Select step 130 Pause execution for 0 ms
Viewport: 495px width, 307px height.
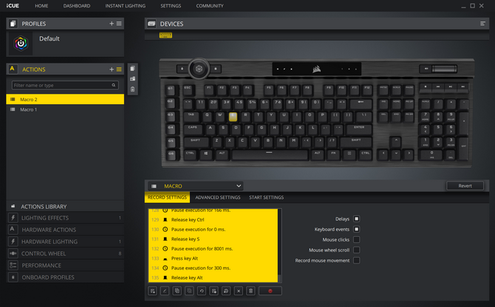213,230
